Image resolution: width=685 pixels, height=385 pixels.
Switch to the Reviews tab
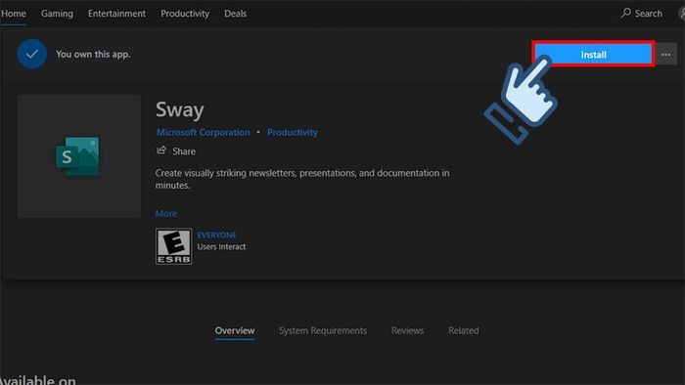click(x=407, y=330)
